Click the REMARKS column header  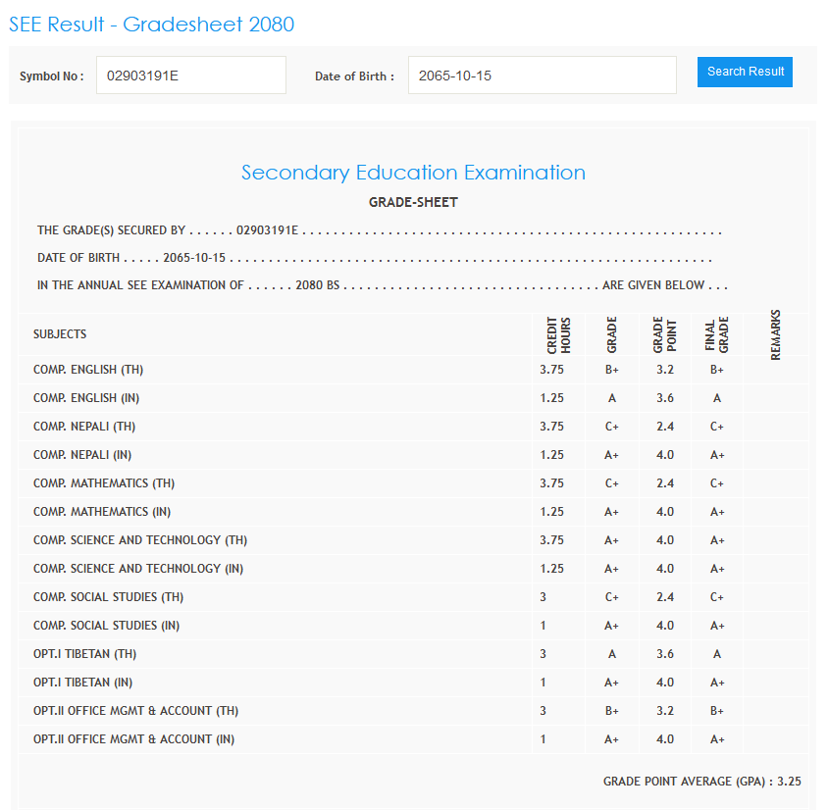[776, 334]
